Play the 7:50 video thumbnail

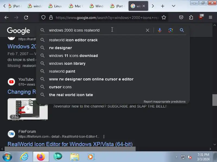point(28,109)
